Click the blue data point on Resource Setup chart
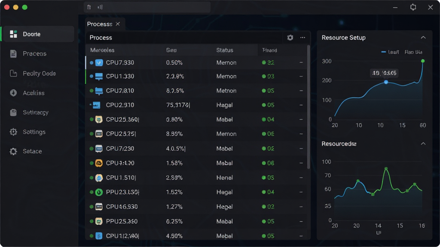The height and width of the screenshot is (247, 440). click(386, 82)
